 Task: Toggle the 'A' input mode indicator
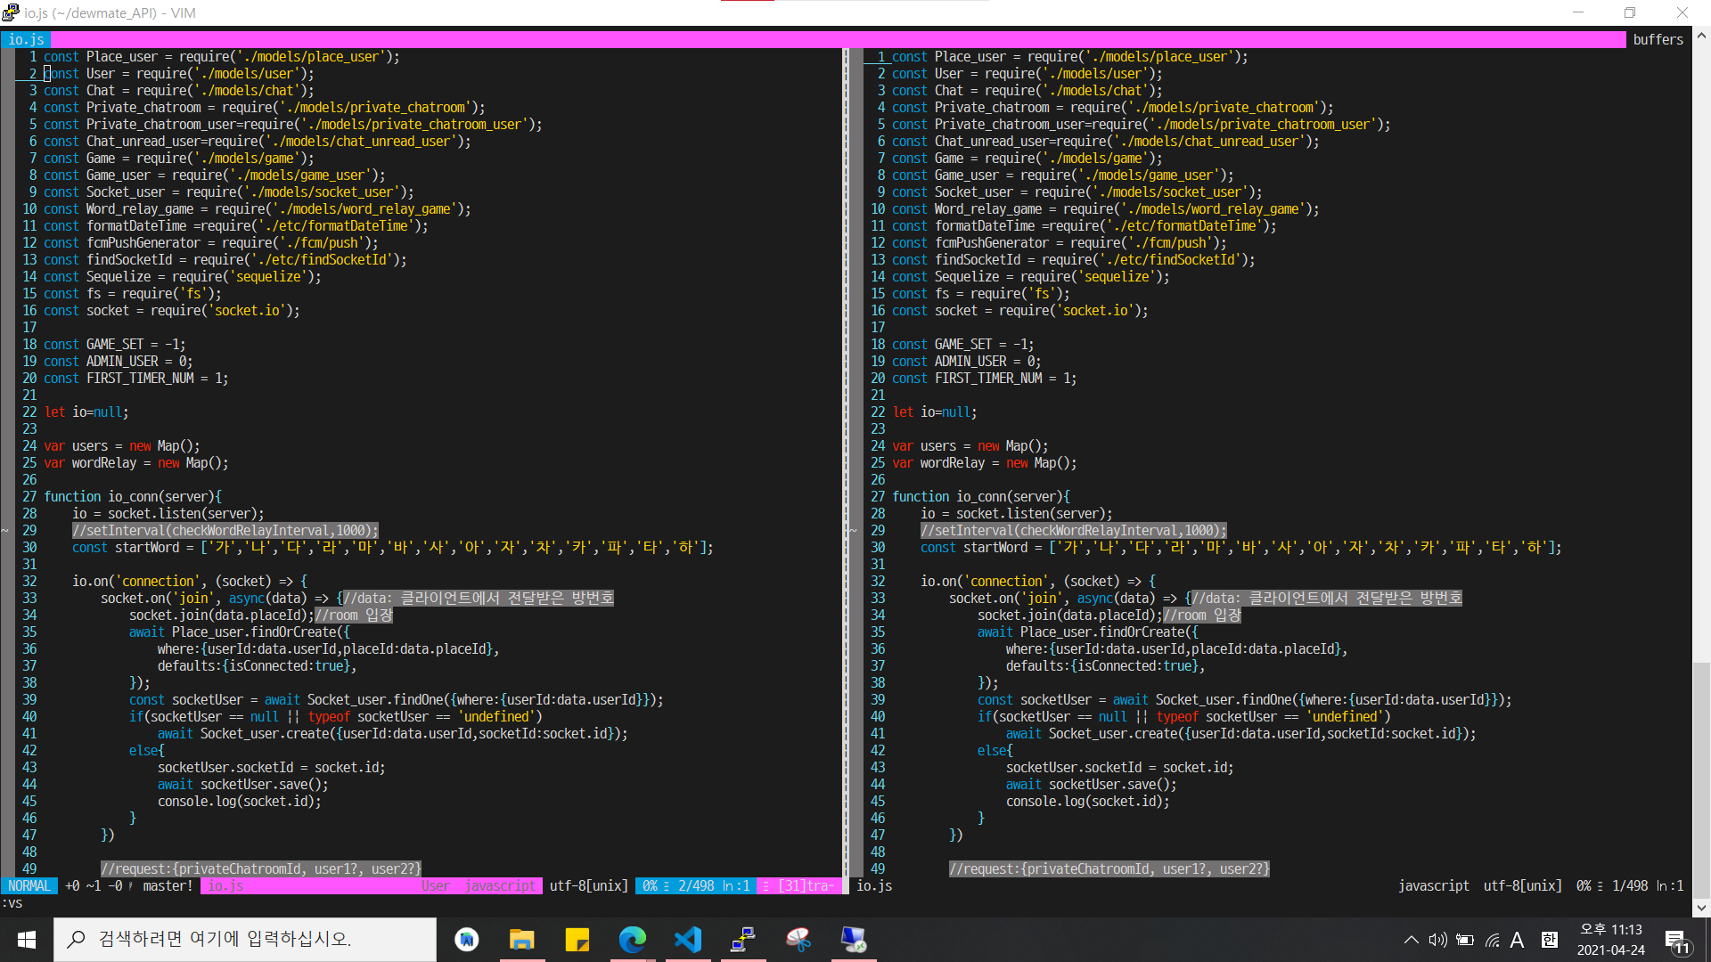coord(1518,940)
